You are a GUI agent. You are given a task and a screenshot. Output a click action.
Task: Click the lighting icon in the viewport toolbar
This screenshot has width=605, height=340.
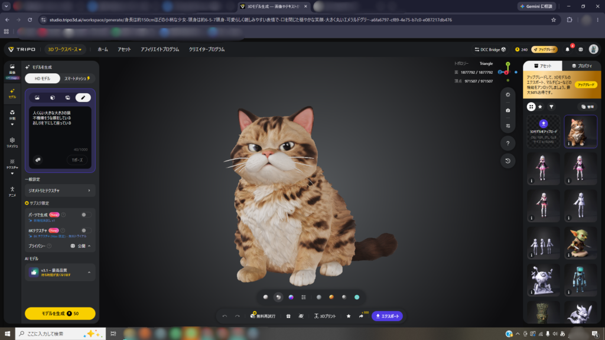pyautogui.click(x=508, y=95)
